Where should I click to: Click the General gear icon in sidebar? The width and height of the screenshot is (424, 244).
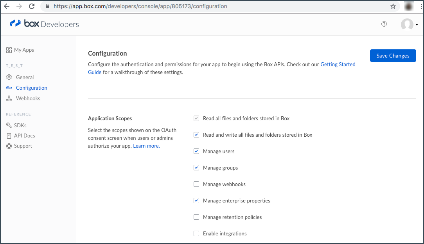(9, 78)
